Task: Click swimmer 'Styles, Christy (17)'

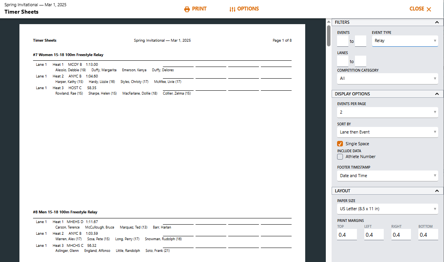Action: tap(134, 82)
